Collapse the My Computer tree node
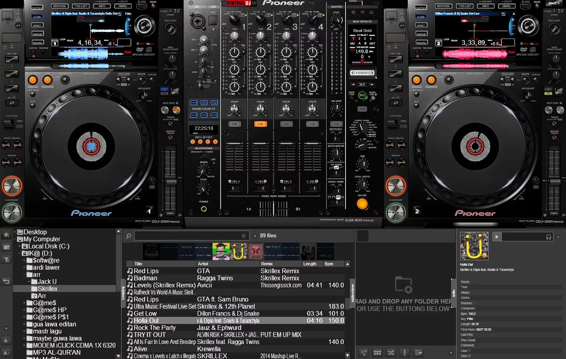 tap(15, 239)
